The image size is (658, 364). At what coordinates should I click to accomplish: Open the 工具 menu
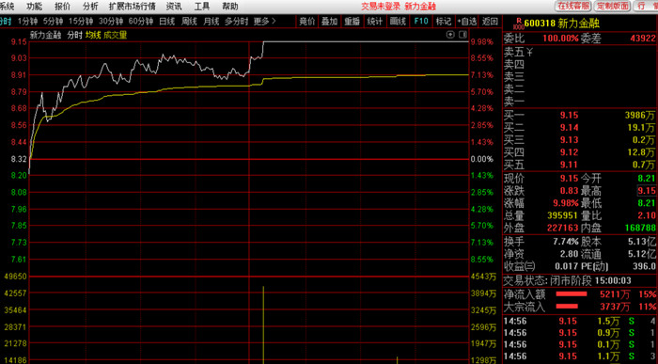(x=202, y=7)
